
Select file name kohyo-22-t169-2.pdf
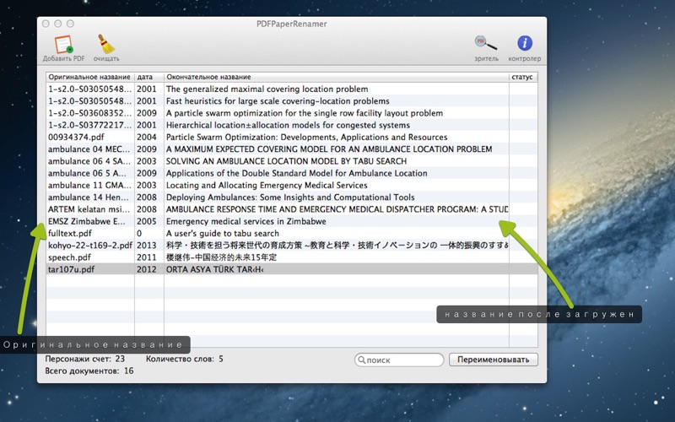90,246
